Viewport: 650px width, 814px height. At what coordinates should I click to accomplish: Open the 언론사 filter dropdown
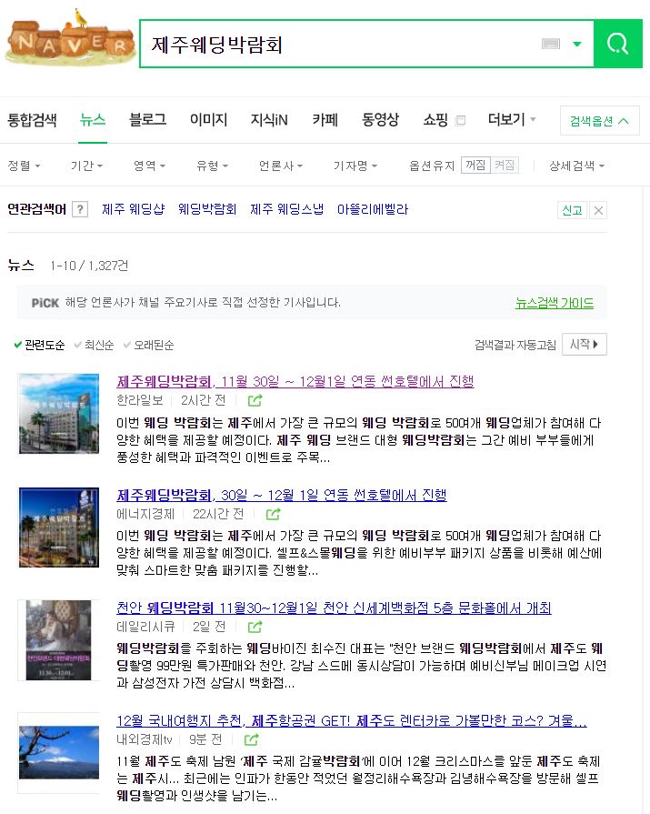pos(281,166)
